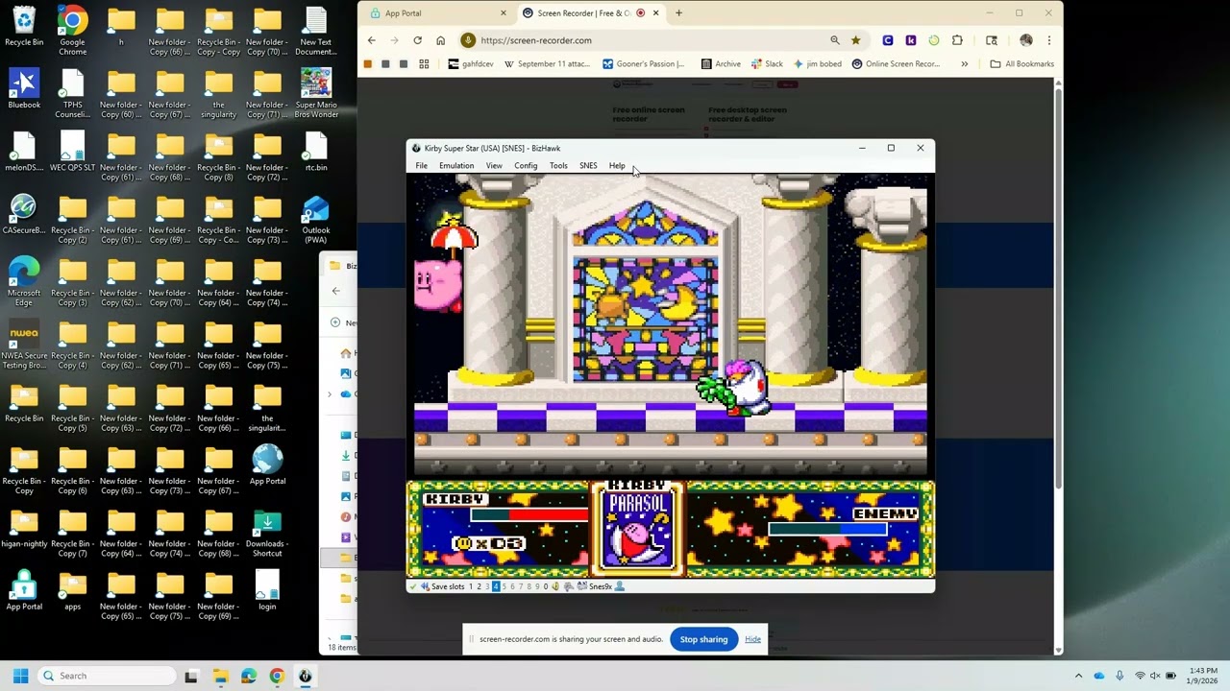The image size is (1230, 691).
Task: Select the CASecureBrowser desktop icon
Action: click(24, 215)
